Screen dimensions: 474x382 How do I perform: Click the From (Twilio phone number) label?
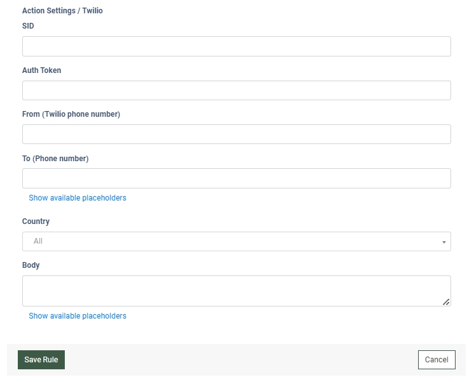click(71, 114)
